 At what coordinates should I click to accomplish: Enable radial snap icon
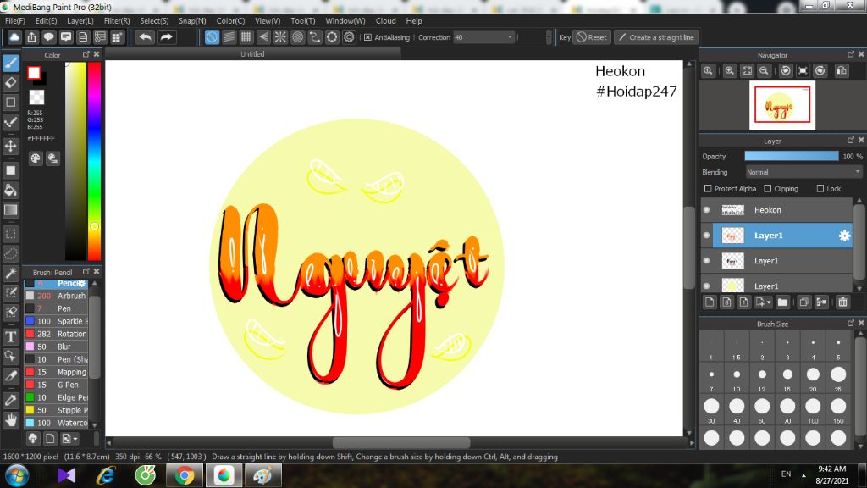point(280,37)
